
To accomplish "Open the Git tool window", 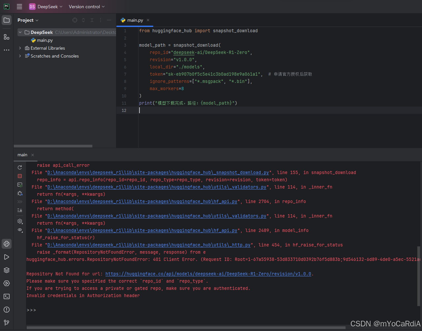I will 7,323.
